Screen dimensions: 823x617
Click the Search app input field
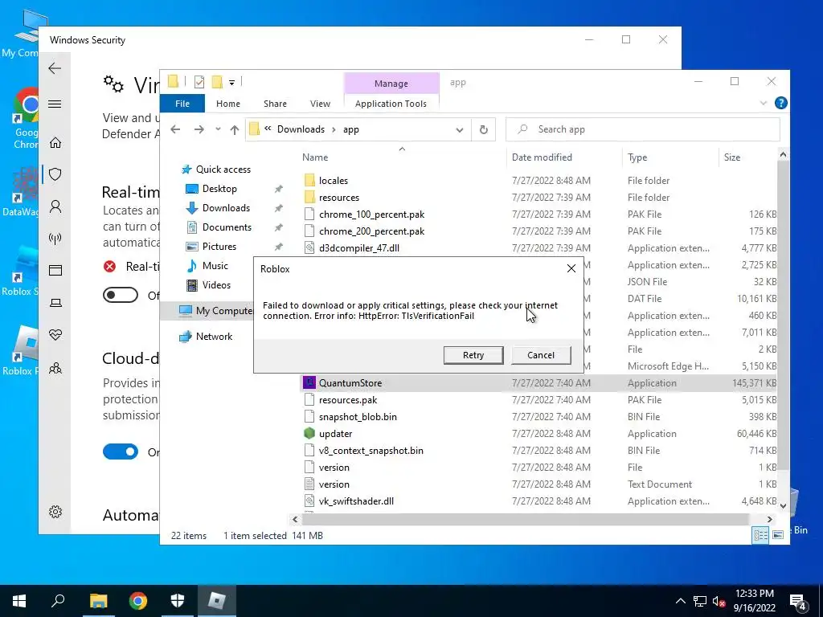642,129
